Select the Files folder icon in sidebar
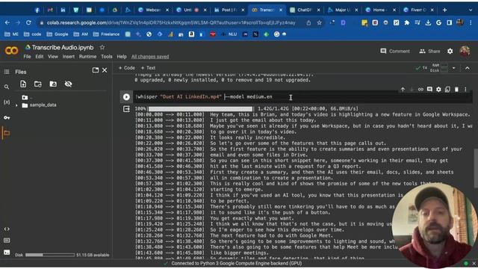Screen dimensions: 478x269 pos(7,133)
